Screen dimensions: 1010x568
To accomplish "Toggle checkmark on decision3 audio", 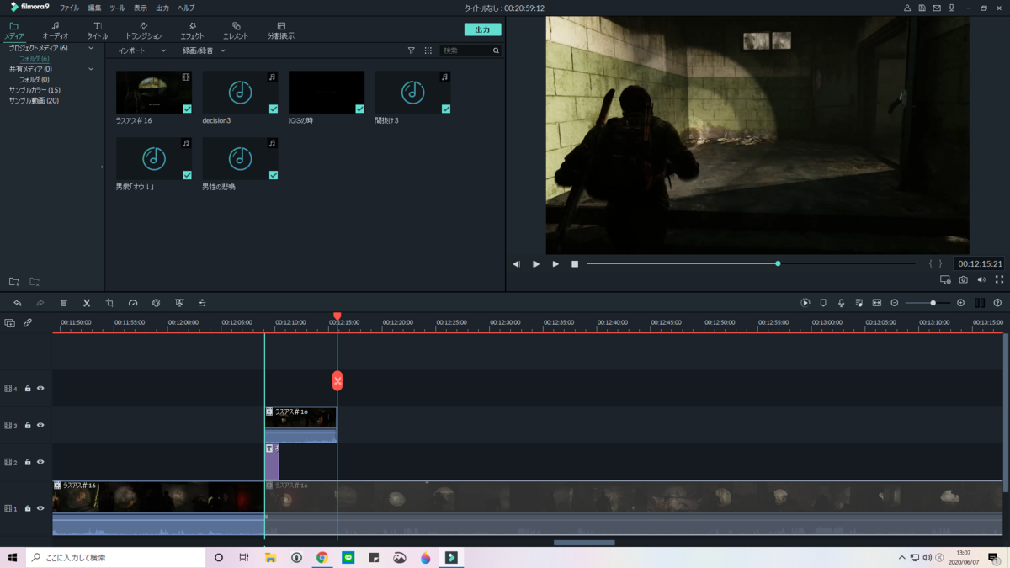I will click(x=274, y=109).
